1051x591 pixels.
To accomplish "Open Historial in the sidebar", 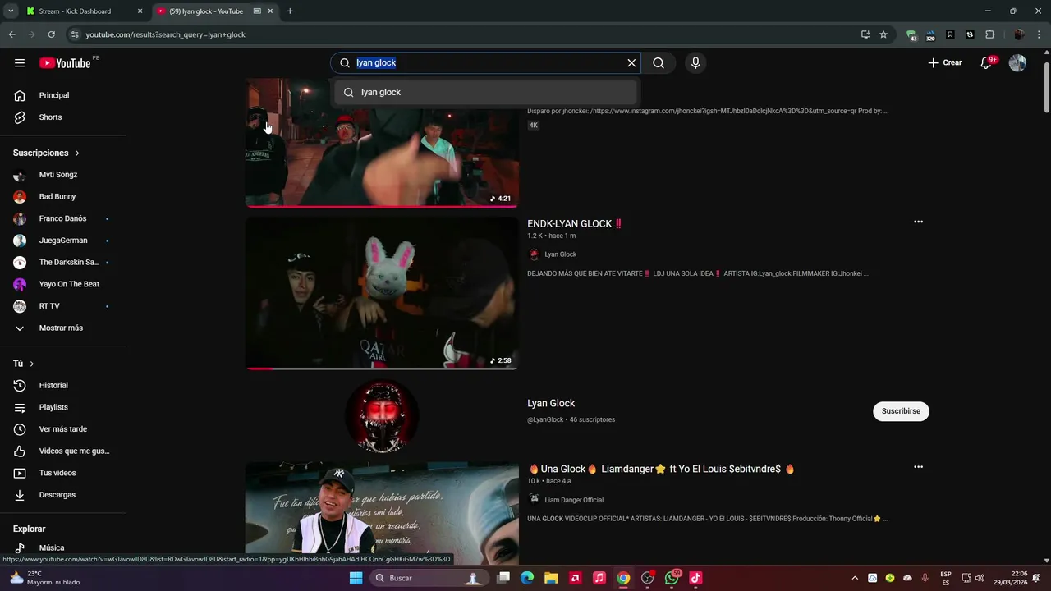I will [x=63, y=386].
